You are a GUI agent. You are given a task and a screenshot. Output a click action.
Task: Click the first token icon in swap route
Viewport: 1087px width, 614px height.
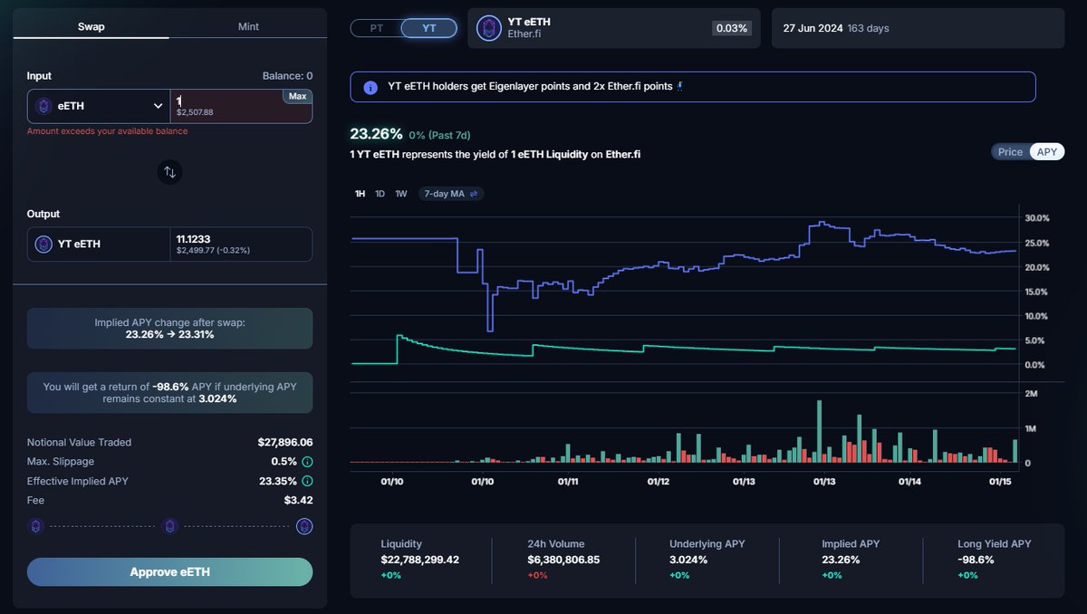35,525
